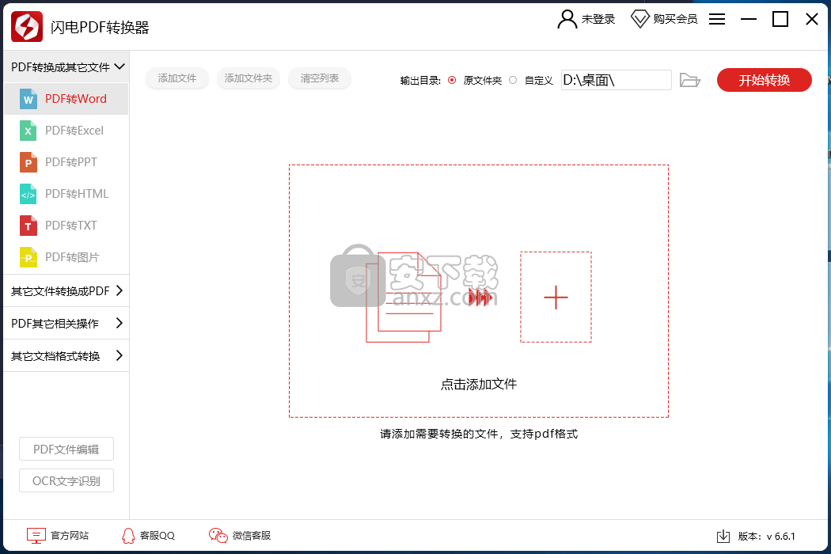Open the 未登录 user account icon
The height and width of the screenshot is (554, 831).
(567, 19)
